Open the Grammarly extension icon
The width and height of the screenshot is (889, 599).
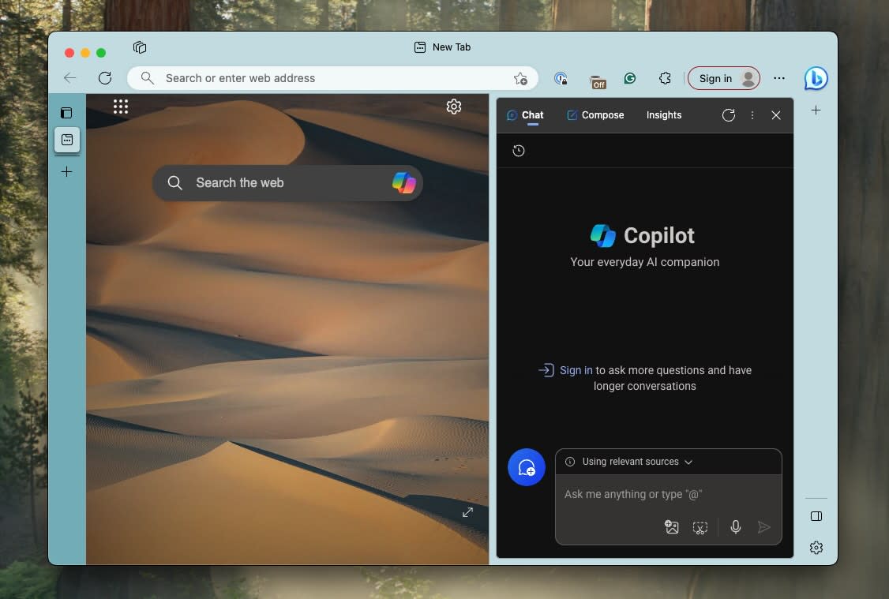point(630,78)
